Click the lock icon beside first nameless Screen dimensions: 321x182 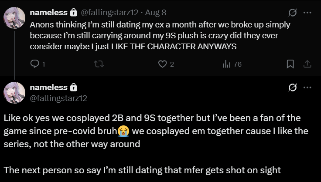(73, 13)
